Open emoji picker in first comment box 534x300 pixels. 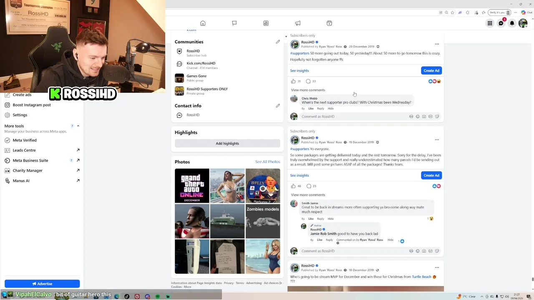coord(418,117)
